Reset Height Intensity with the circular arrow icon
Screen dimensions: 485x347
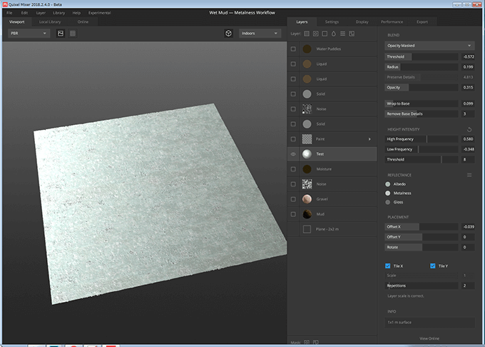(469, 129)
